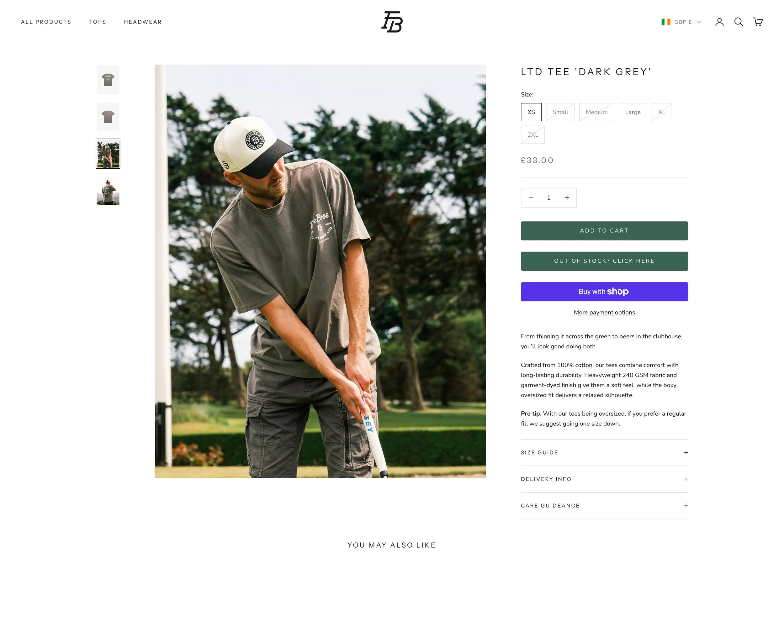Increase quantity with the plus icon
This screenshot has width=784, height=627.
tap(567, 198)
